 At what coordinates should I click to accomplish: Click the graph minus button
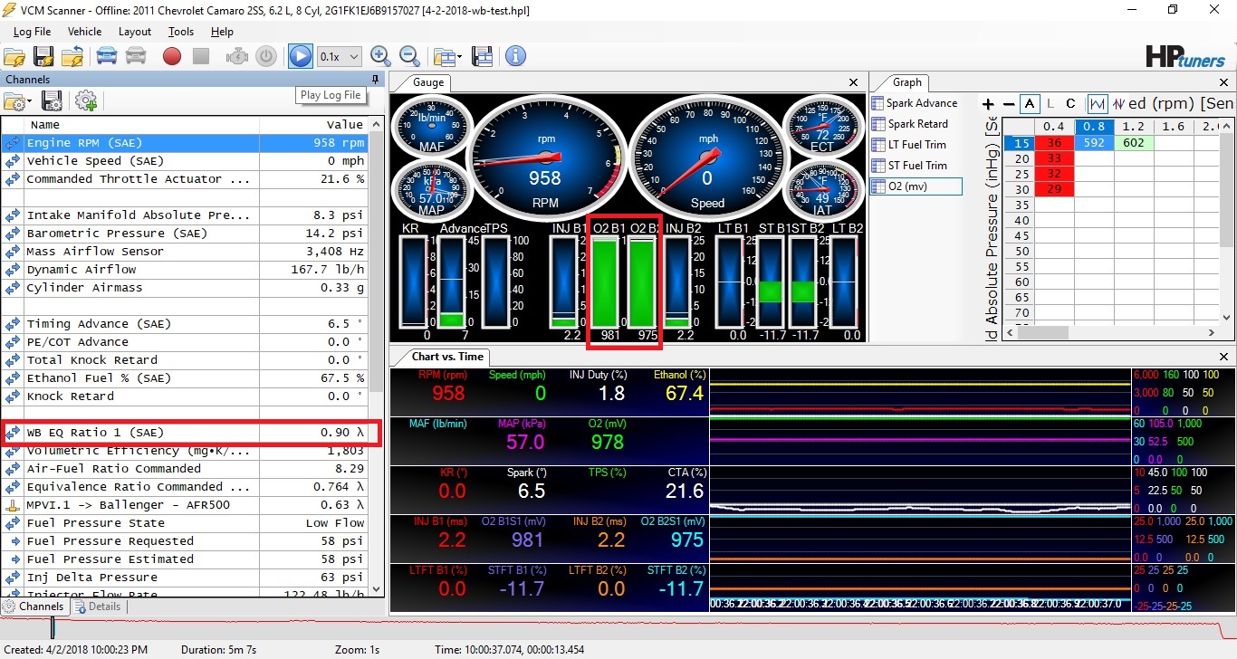(1009, 104)
